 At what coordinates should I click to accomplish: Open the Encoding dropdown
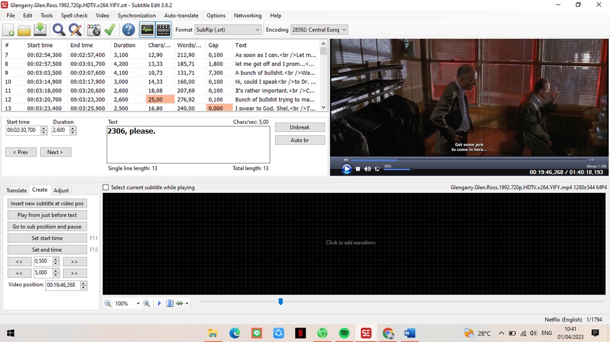pos(319,30)
